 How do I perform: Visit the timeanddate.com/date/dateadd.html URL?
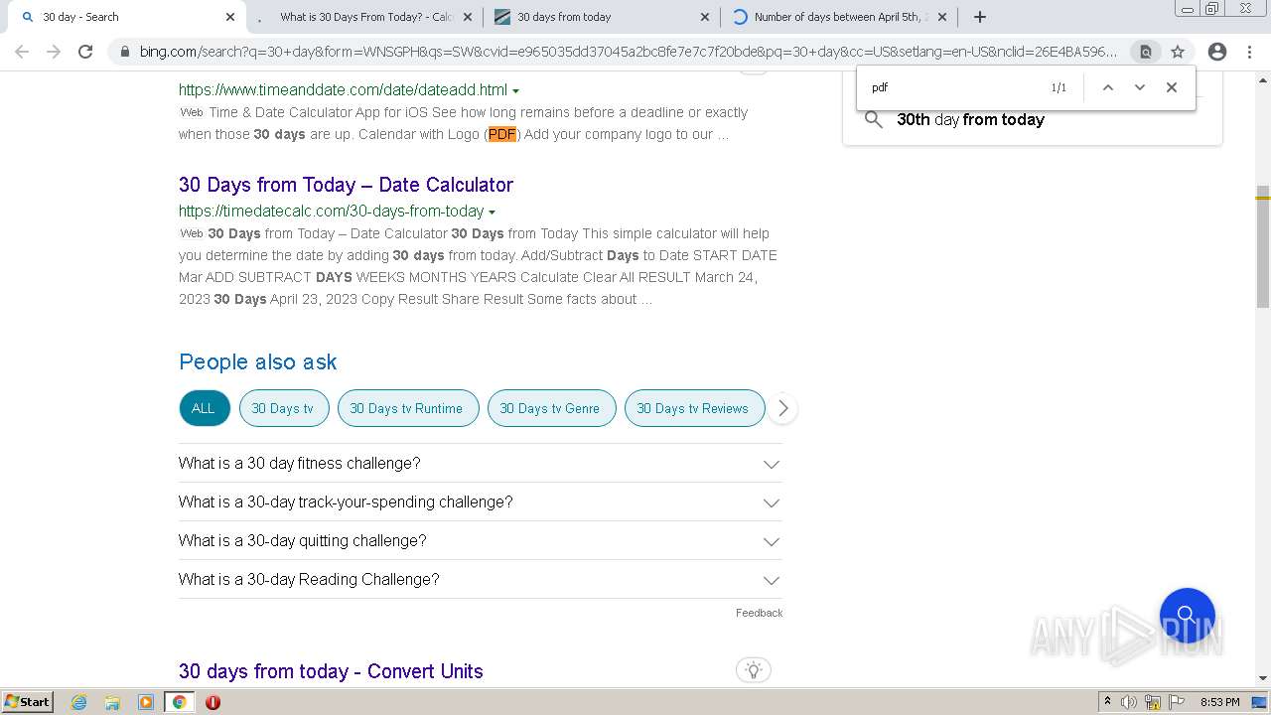point(343,90)
